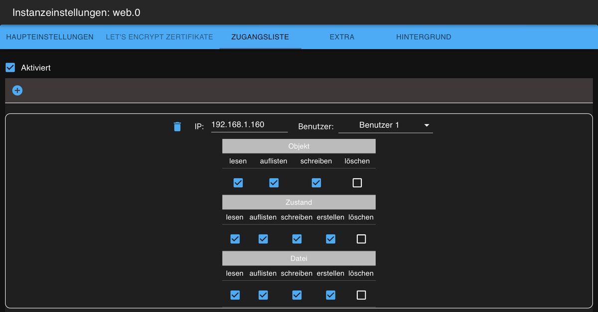Enable Zustand löschen checkbox

pyautogui.click(x=361, y=239)
